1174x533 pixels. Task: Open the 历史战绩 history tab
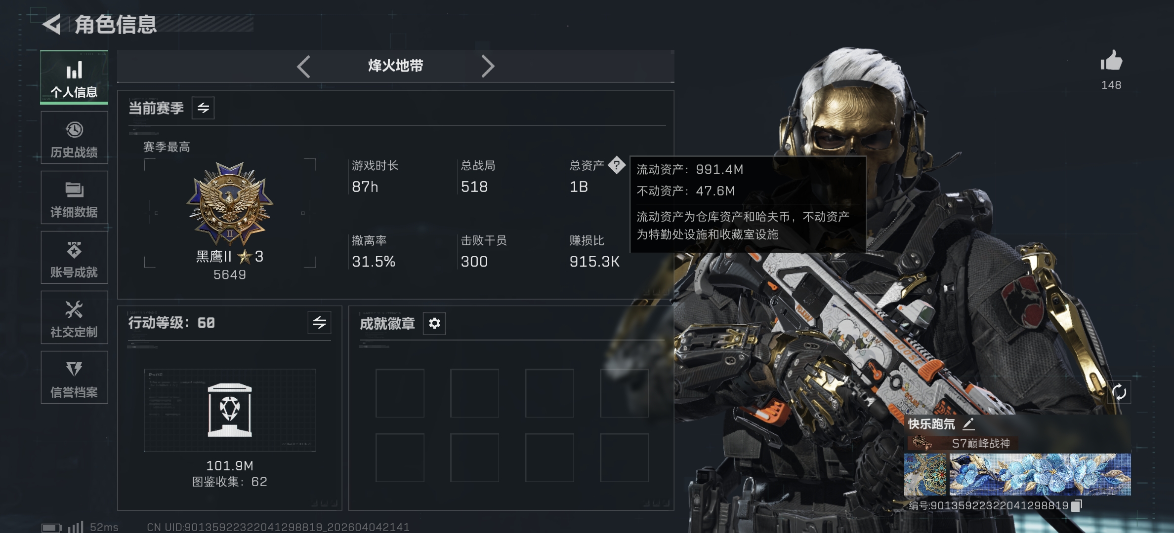coord(74,138)
